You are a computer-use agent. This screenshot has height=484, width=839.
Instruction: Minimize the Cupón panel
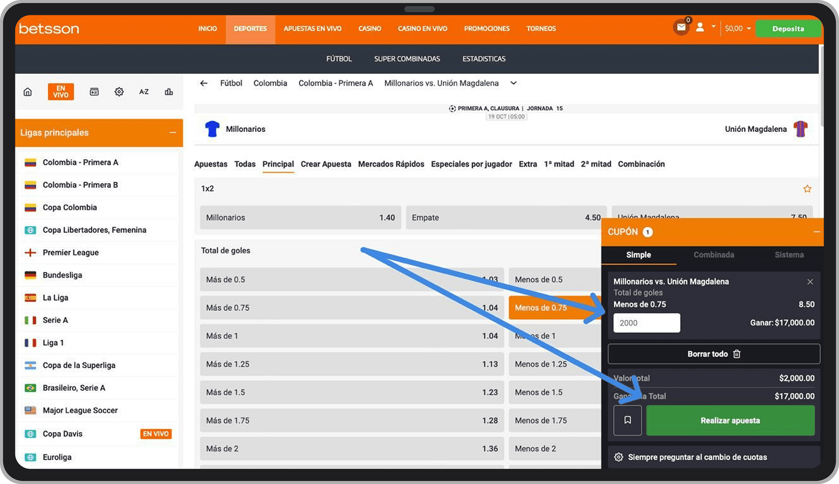pyautogui.click(x=817, y=232)
